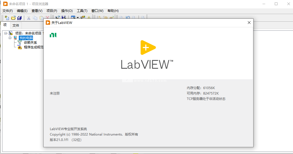Image resolution: width=293 pixels, height=154 pixels.
Task: Select 我的电脑 in project tree
Action: pos(26,38)
